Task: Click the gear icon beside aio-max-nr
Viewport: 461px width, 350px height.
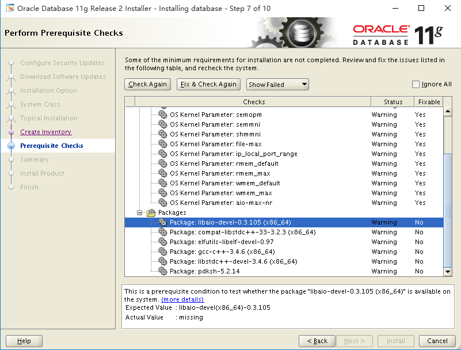Action: (x=162, y=203)
